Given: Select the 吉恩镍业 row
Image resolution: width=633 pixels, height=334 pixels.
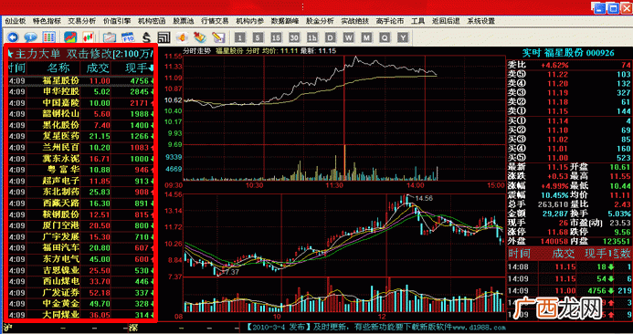Looking at the screenshot, I should pyautogui.click(x=80, y=270).
